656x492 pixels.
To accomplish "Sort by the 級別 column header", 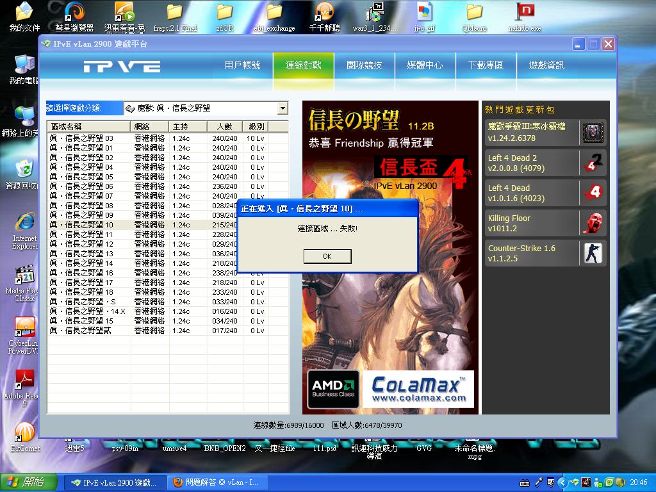I will point(256,126).
